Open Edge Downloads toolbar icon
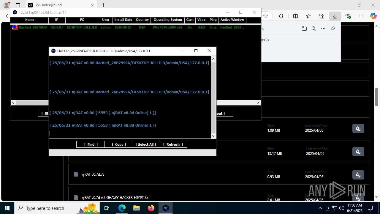This screenshot has height=214, width=380. [x=335, y=16]
